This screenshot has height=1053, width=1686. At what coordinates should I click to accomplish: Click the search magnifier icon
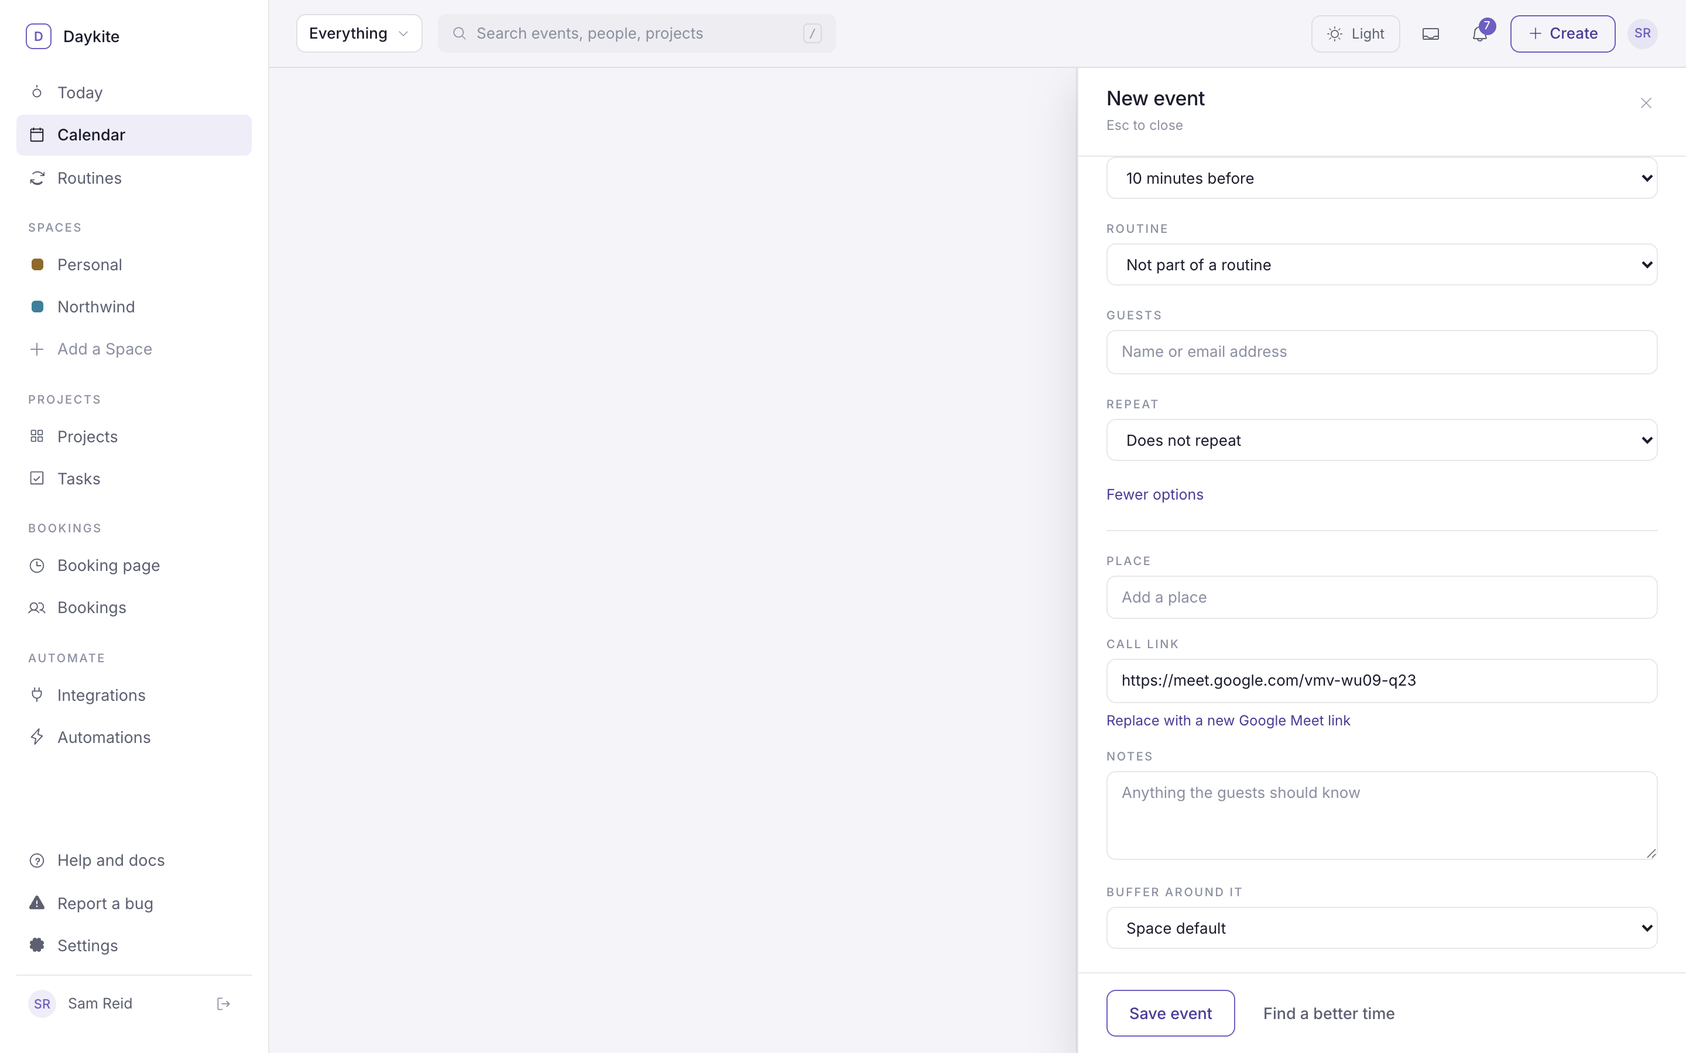[459, 33]
